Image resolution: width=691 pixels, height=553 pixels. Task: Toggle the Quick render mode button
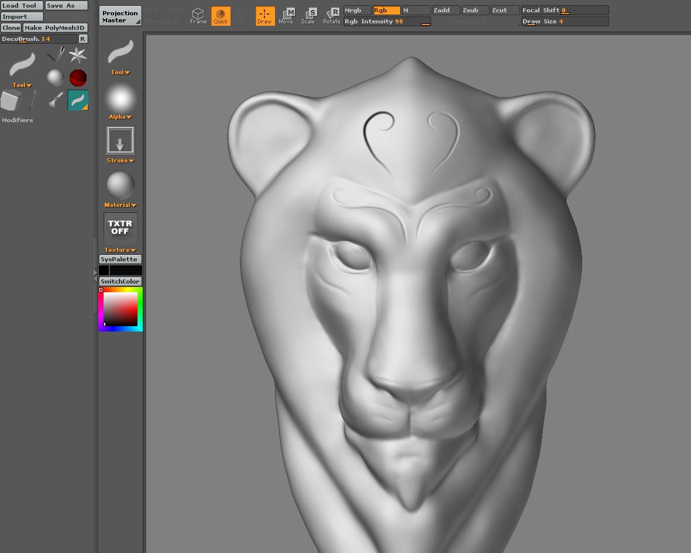[x=221, y=16]
